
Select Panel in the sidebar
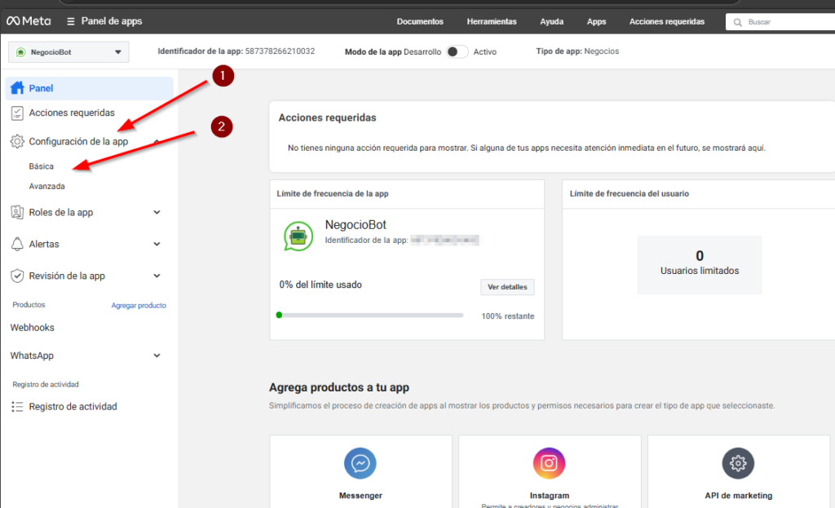(90, 88)
